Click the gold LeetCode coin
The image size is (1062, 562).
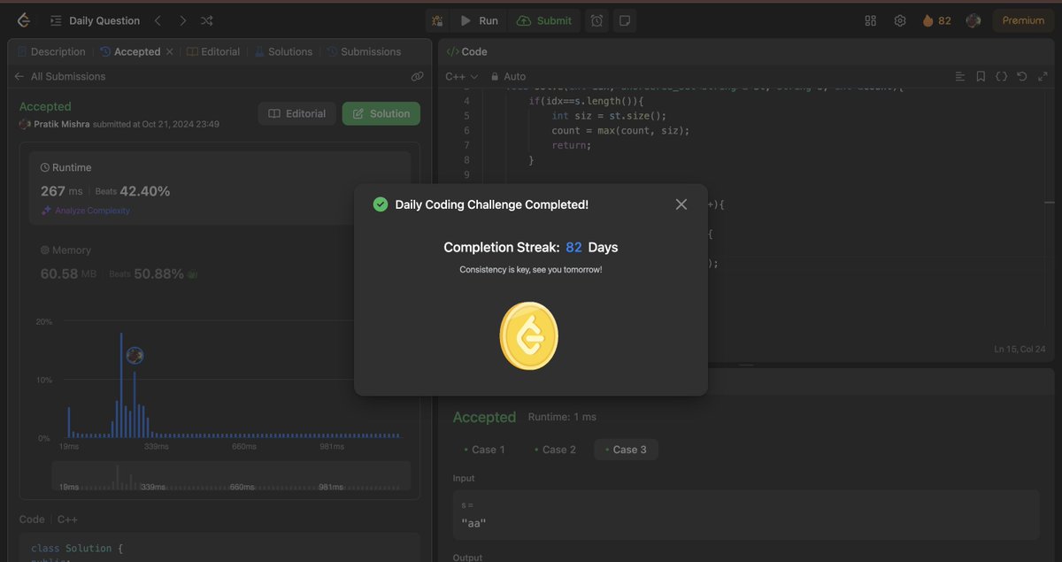(x=528, y=335)
